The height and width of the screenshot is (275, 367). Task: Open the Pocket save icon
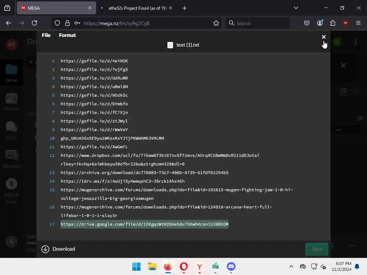307,23
